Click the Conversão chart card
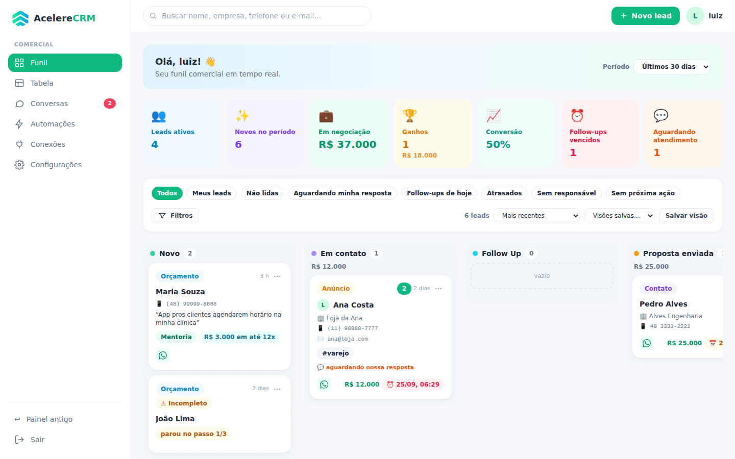 (517, 134)
